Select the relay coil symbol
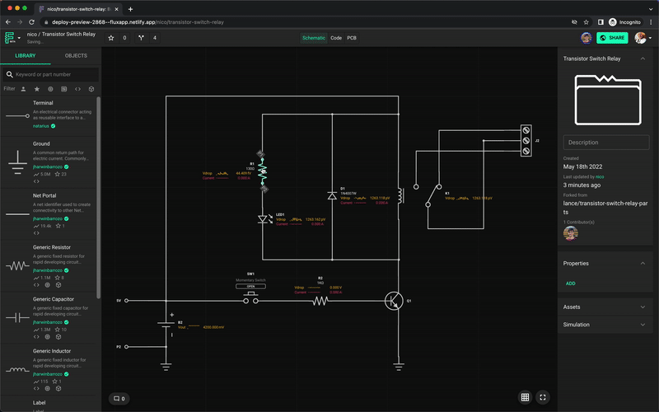659x412 pixels. coord(401,196)
